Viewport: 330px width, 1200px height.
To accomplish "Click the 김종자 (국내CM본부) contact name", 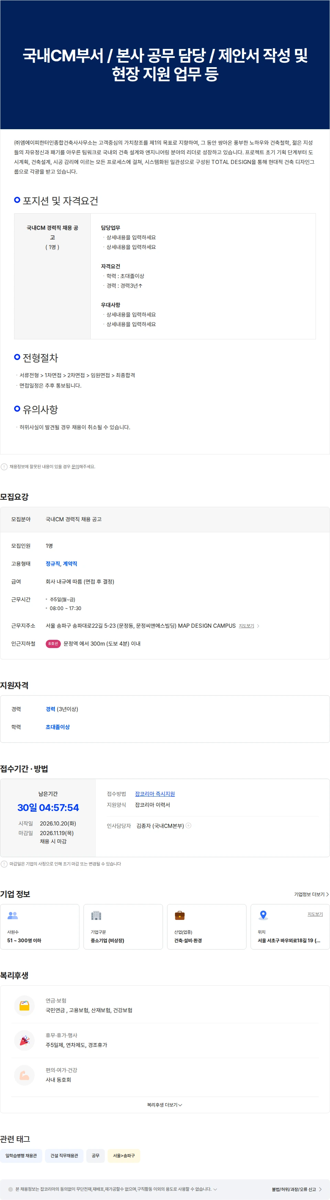I will 160,825.
